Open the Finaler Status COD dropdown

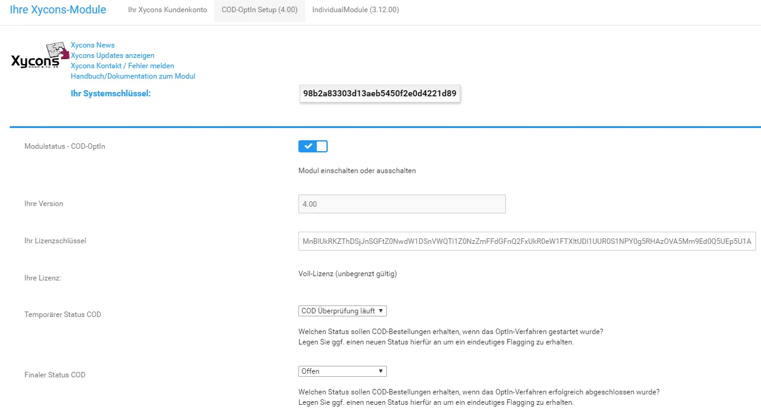(x=342, y=371)
